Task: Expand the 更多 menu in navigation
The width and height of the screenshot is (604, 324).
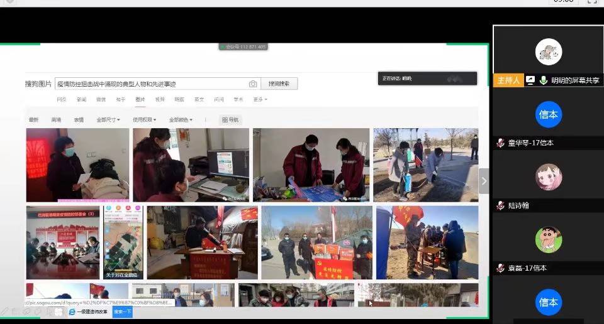Action: click(260, 99)
